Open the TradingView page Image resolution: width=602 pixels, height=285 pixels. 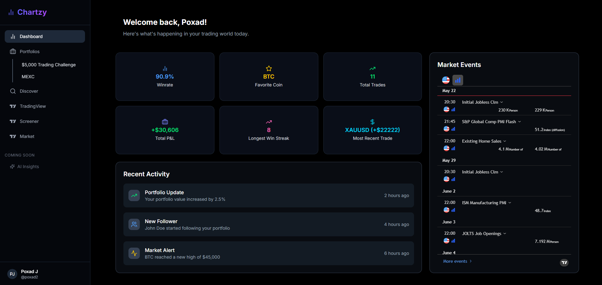click(x=45, y=106)
